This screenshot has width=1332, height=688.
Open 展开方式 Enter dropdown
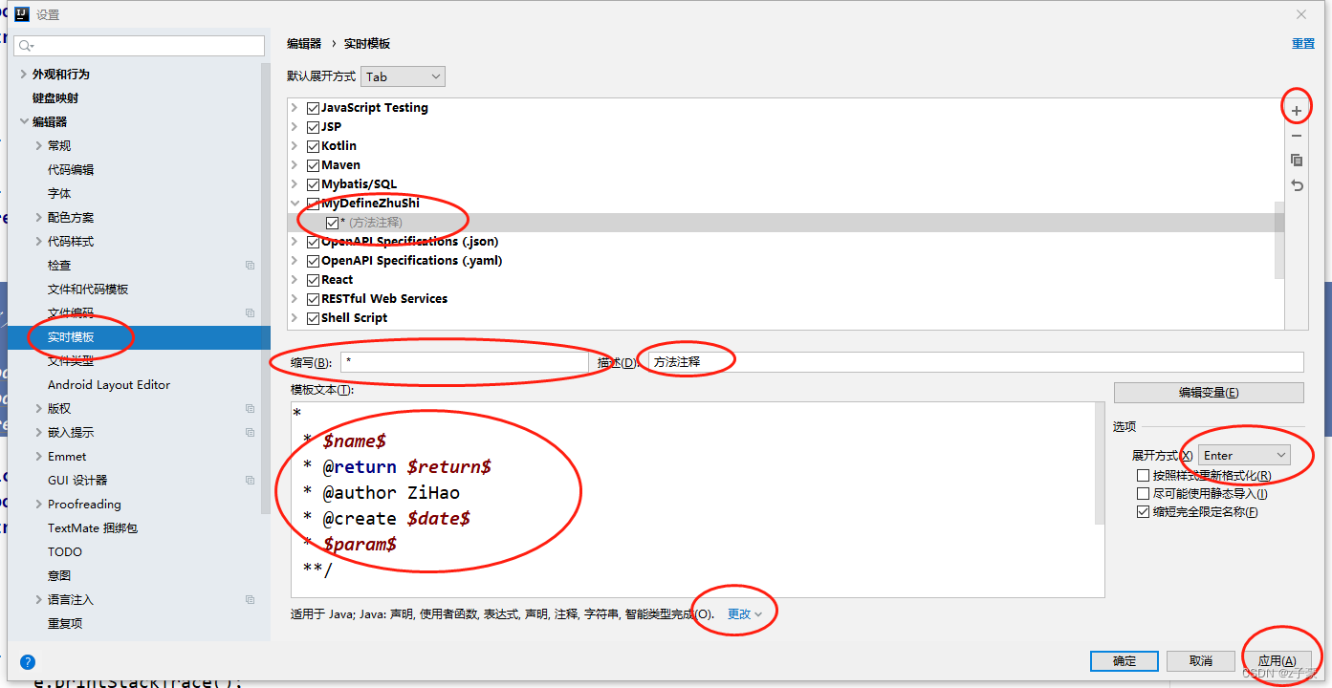pyautogui.click(x=1244, y=456)
